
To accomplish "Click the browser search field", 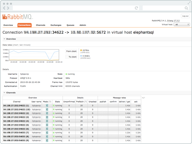I will coord(166,8).
